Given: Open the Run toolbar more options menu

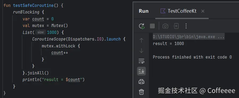Looking at the screenshot, I should [x=186, y=26].
